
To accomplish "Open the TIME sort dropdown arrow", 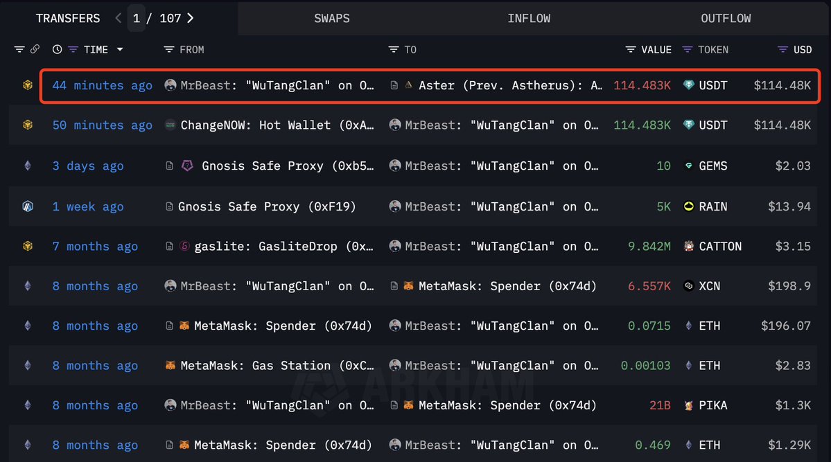I will [x=120, y=49].
